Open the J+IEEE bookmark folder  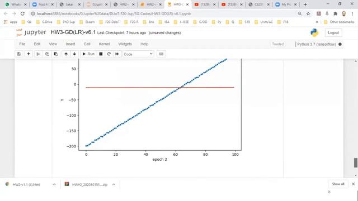click(181, 22)
